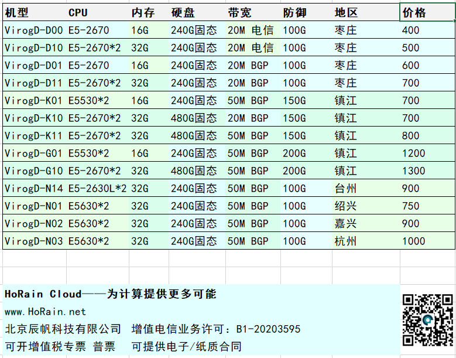The height and width of the screenshot is (358, 456).
Task: Select the VirogD-G10 model cell
Action: (35, 171)
